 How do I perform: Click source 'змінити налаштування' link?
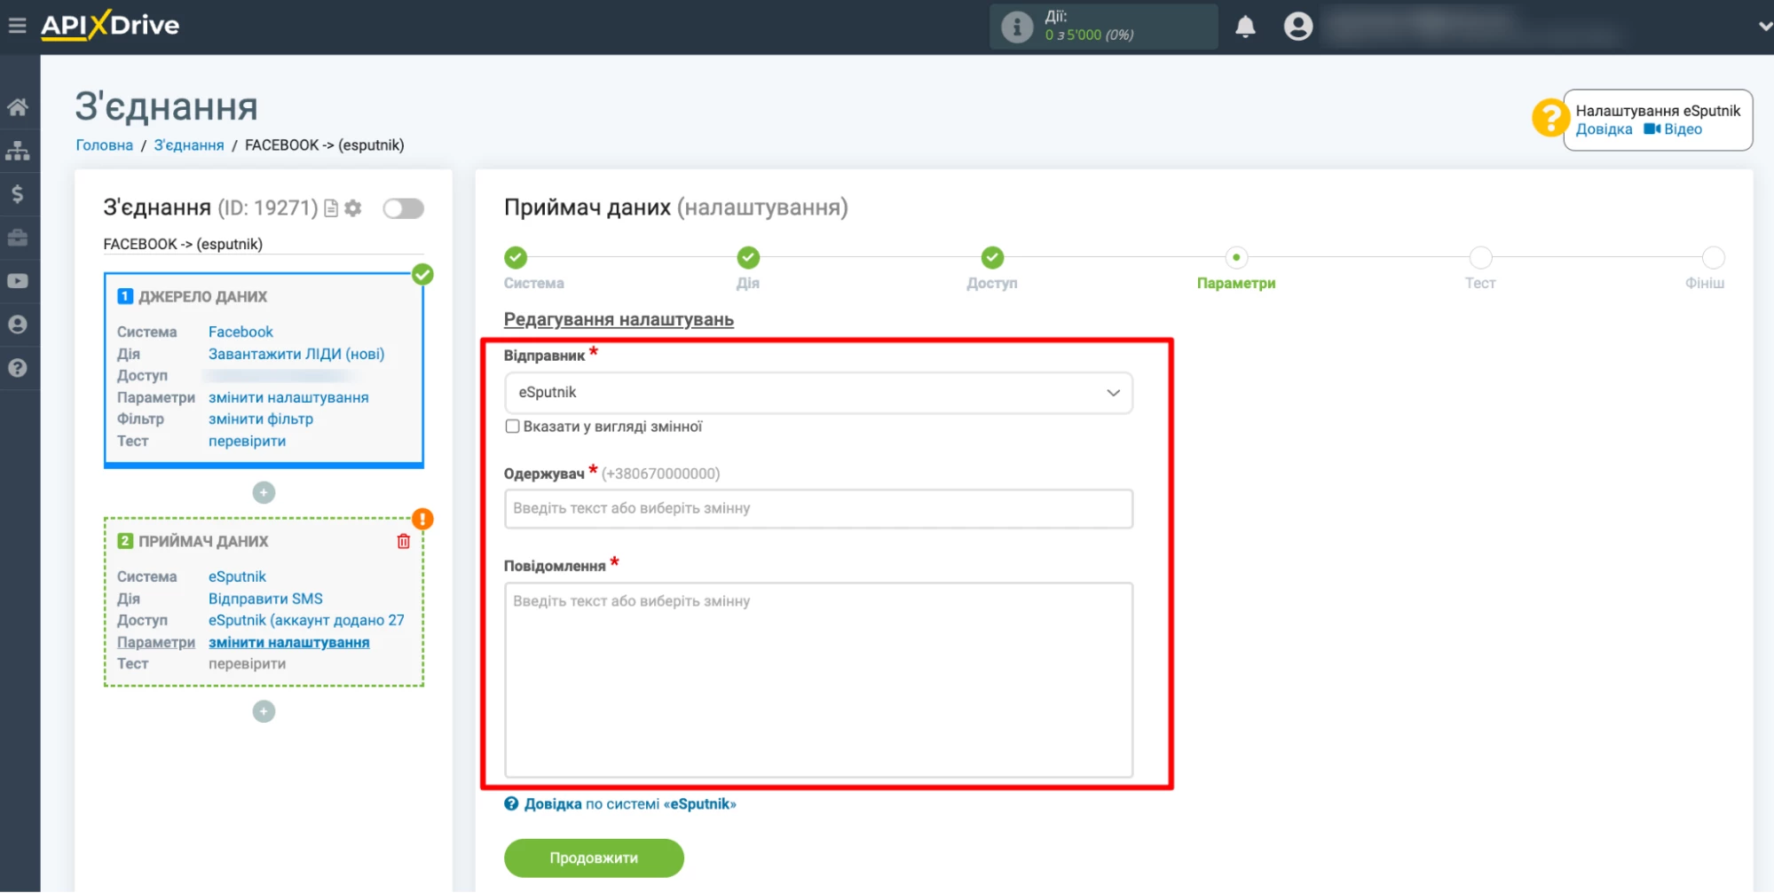288,397
